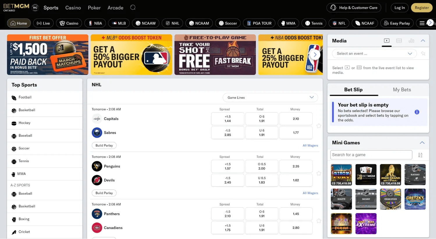
Task: Select MMA in Top Sports list
Action: point(45,174)
